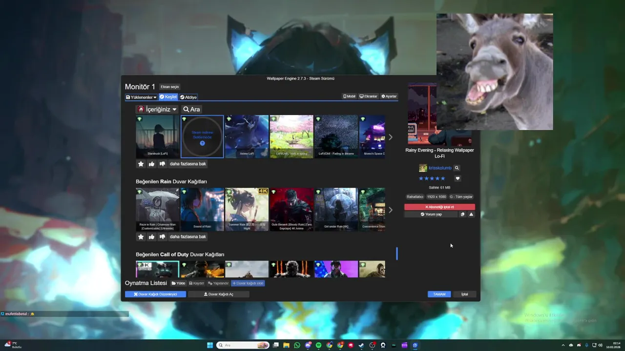Click the taskbar Ara search box
Viewport: 625px width, 351px height.
point(243,345)
